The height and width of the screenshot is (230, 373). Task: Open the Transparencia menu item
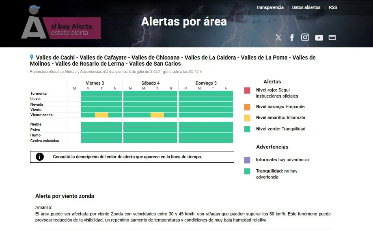click(x=270, y=7)
